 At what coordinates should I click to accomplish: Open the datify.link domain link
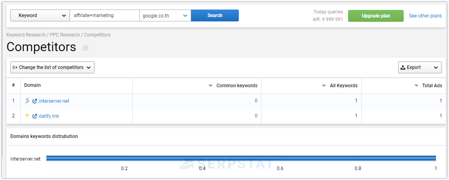pyautogui.click(x=49, y=116)
